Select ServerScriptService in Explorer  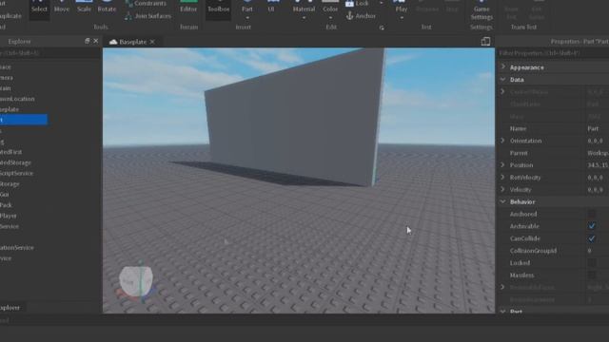[x=17, y=173]
